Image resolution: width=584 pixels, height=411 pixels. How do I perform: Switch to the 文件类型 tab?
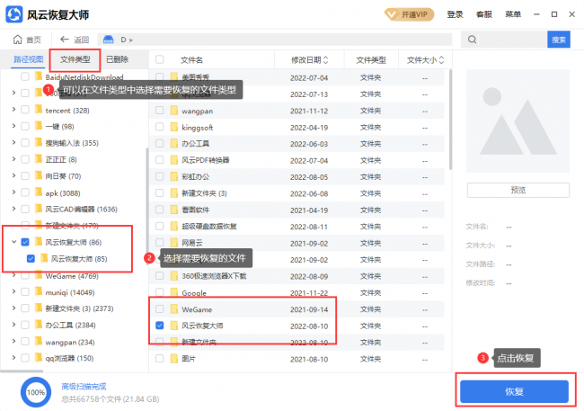coord(75,59)
